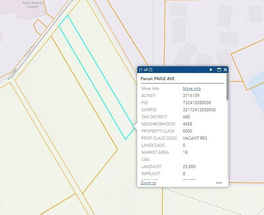Maximize the parcel popup window
This screenshot has width=264, height=215.
tap(219, 70)
